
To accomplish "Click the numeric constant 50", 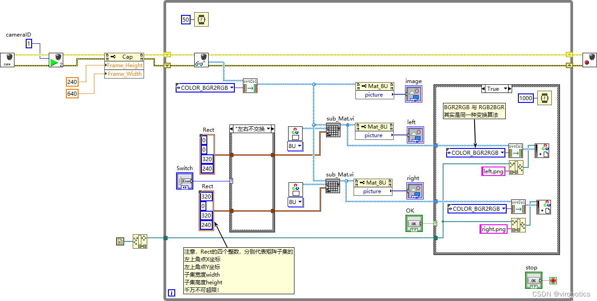I will pos(186,19).
